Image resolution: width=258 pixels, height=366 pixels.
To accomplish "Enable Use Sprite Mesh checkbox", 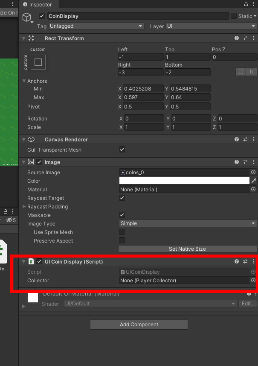I will click(122, 232).
